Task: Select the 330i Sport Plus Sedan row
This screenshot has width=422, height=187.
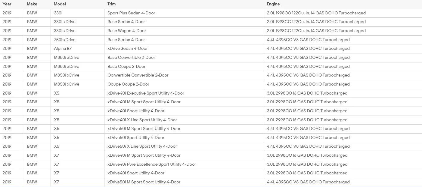Action: 211,13
